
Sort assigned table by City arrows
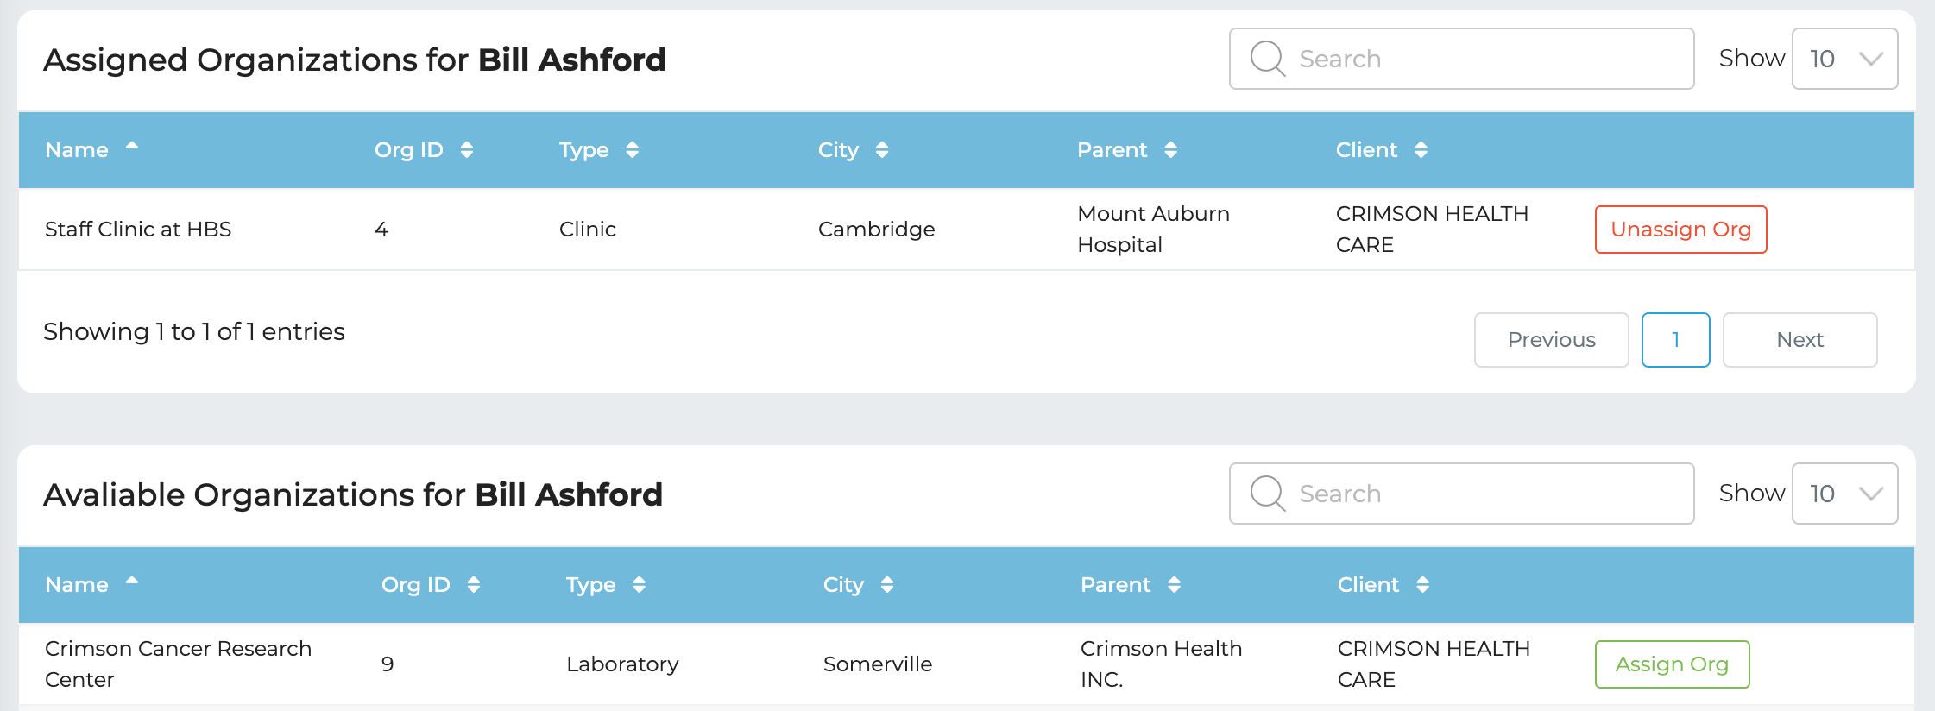(881, 150)
